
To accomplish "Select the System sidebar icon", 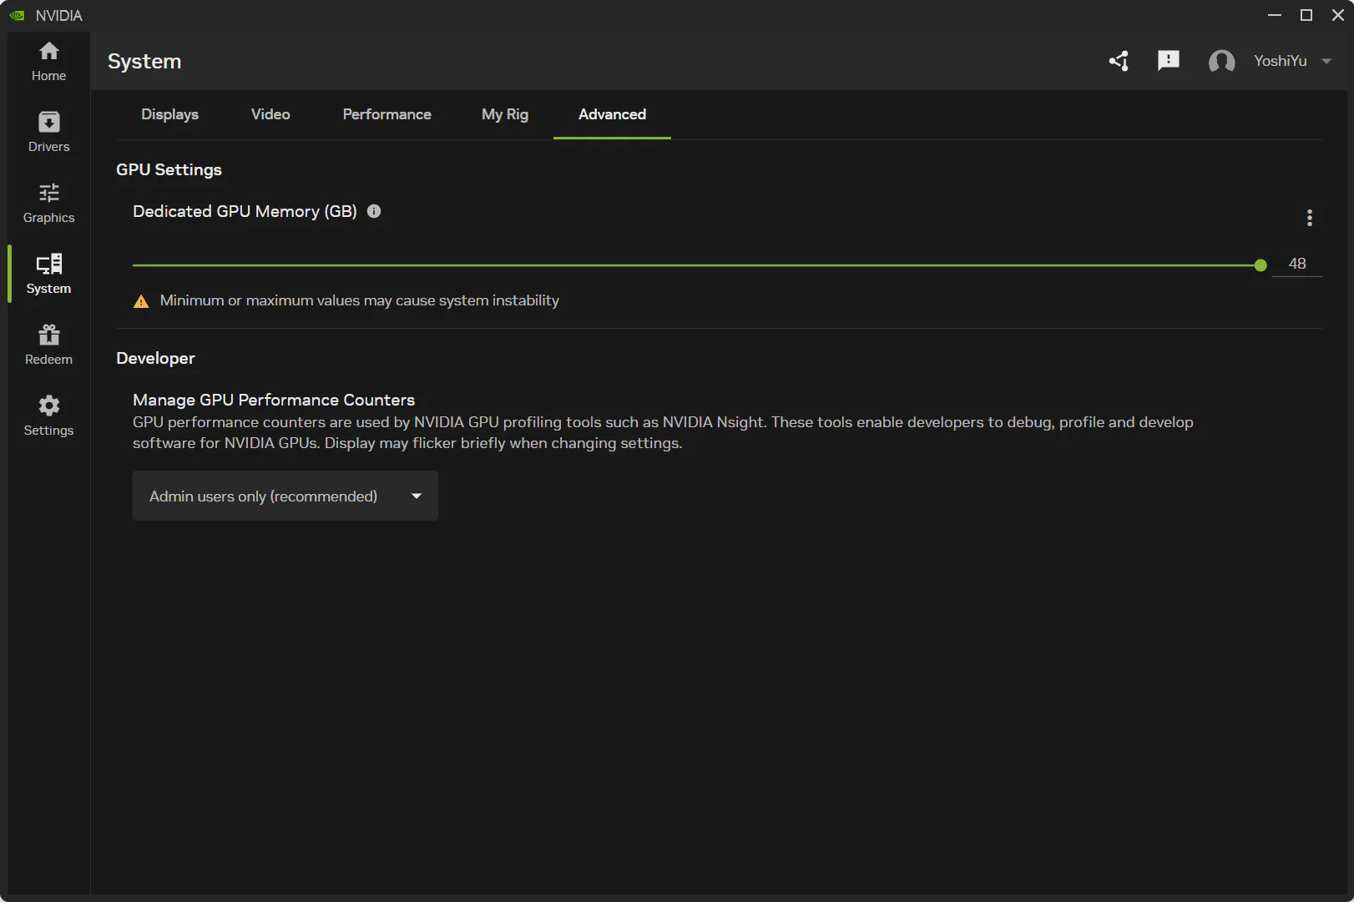I will pos(48,275).
